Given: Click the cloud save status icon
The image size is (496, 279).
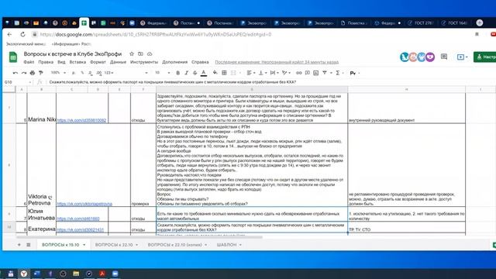Looking at the screenshot, I should click(x=150, y=54).
